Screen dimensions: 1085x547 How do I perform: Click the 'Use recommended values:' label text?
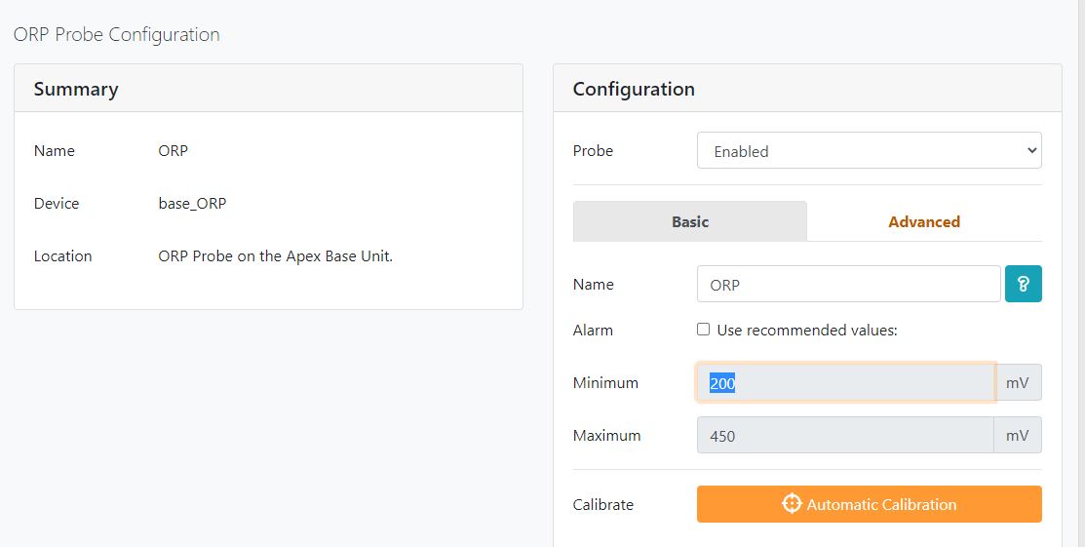(x=807, y=331)
